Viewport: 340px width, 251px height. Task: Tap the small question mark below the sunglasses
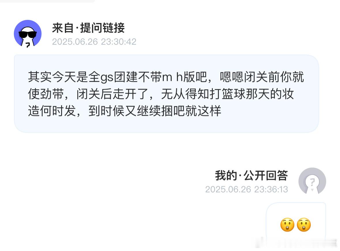click(27, 45)
